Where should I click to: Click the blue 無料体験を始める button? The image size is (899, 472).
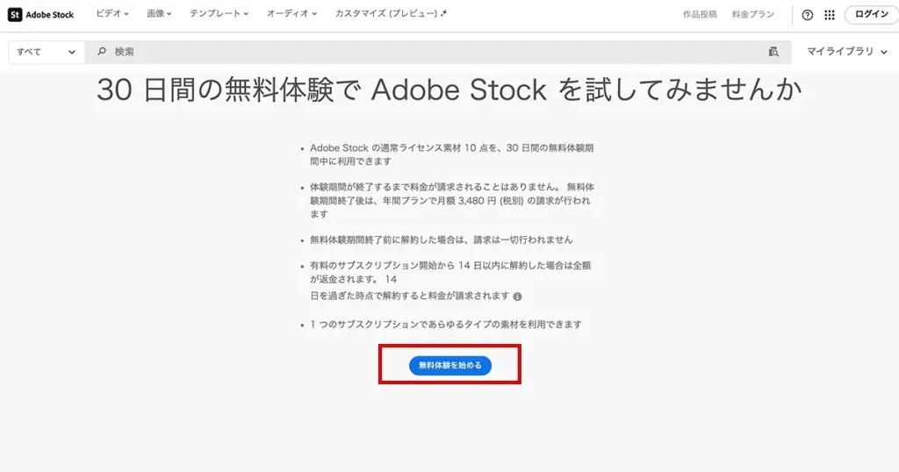coord(450,365)
